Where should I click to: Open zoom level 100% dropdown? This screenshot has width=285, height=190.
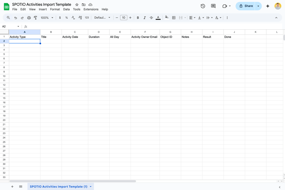click(x=47, y=17)
